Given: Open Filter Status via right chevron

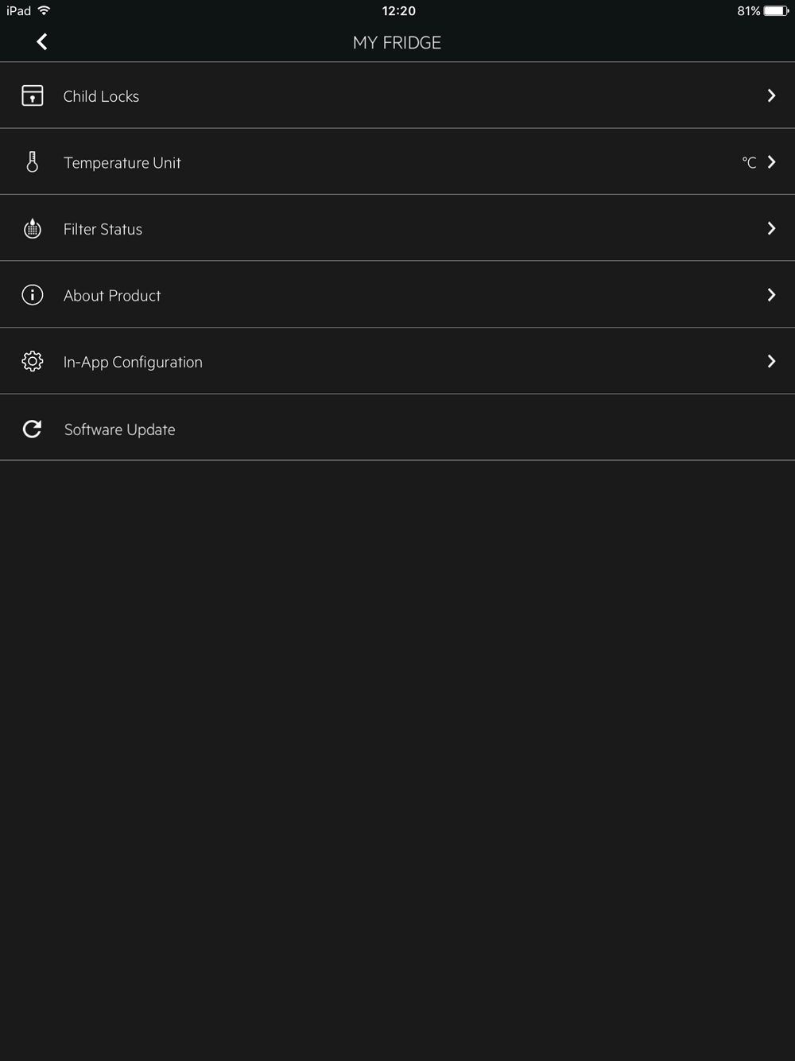Looking at the screenshot, I should click(771, 229).
